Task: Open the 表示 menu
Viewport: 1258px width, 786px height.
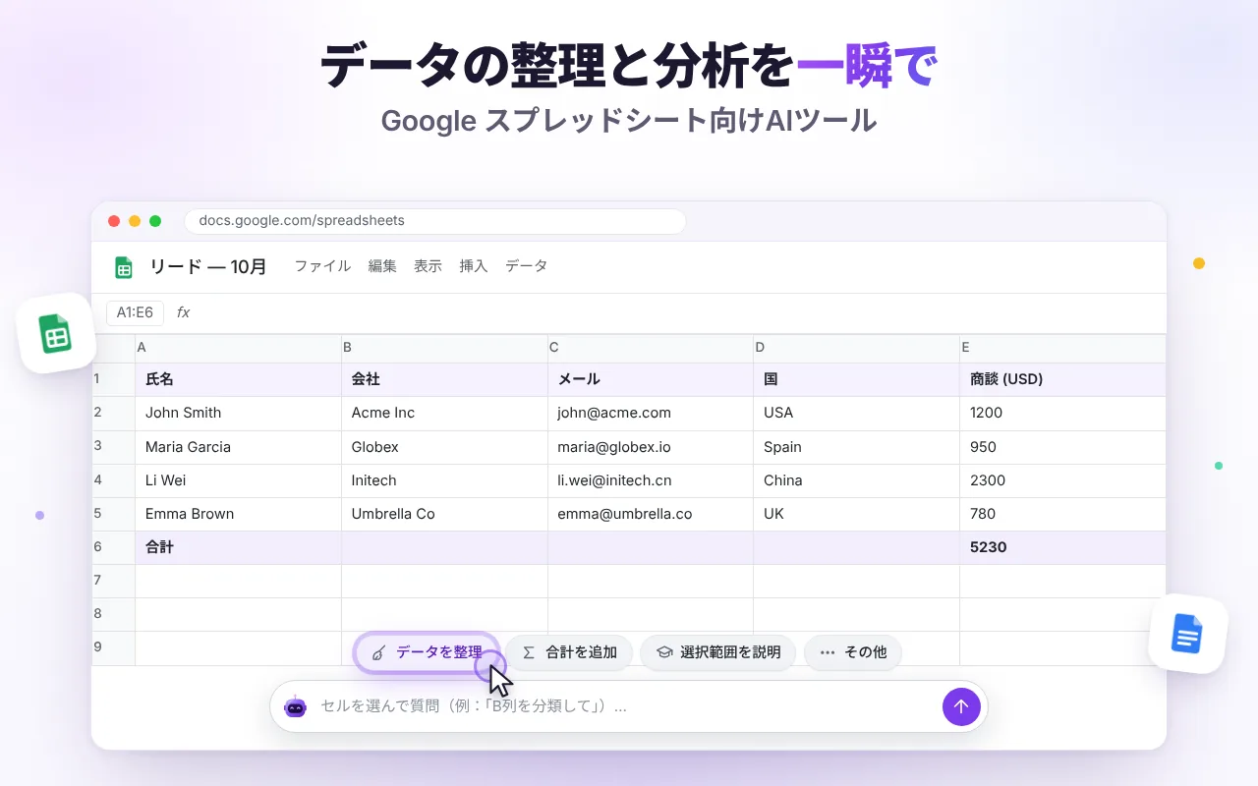Action: 428,266
